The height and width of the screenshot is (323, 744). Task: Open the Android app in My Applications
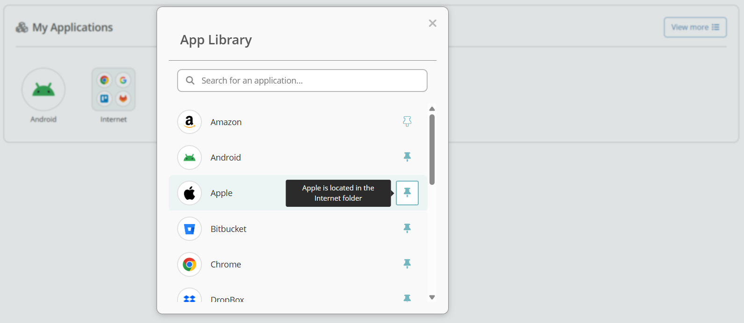43,90
